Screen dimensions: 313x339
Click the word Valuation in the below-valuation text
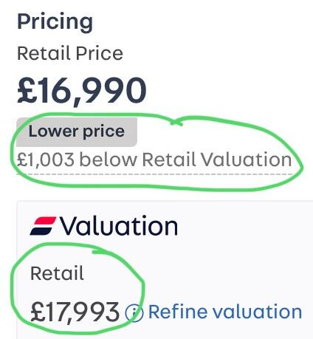click(x=247, y=160)
